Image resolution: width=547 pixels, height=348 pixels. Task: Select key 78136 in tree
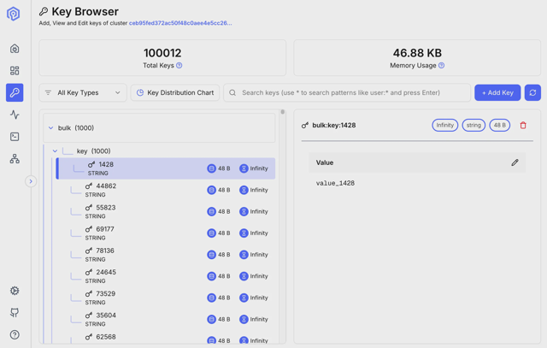click(x=166, y=255)
